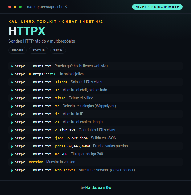Click 'Solo las URLs vivas' description

(x=87, y=82)
